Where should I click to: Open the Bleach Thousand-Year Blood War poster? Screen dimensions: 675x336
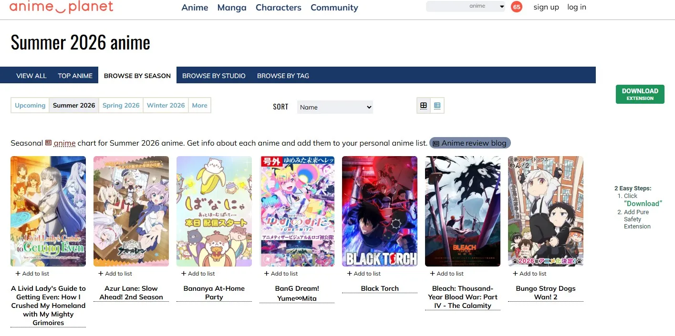[x=463, y=211]
